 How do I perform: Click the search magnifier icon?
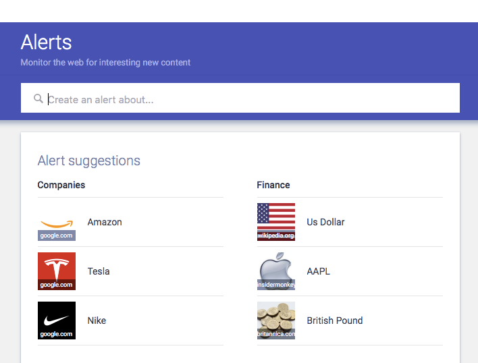tap(38, 99)
